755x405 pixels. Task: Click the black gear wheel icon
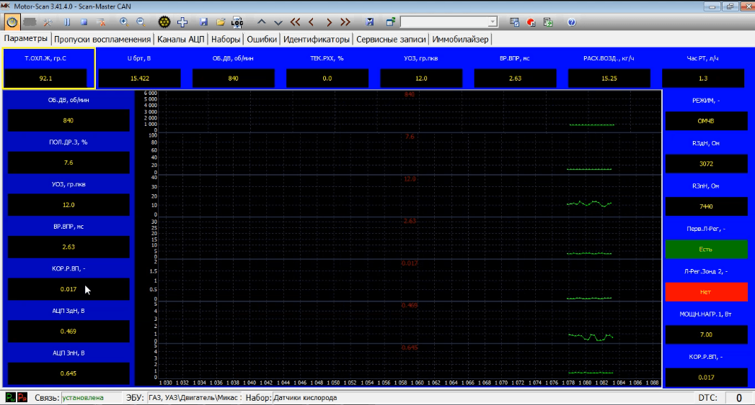(164, 22)
